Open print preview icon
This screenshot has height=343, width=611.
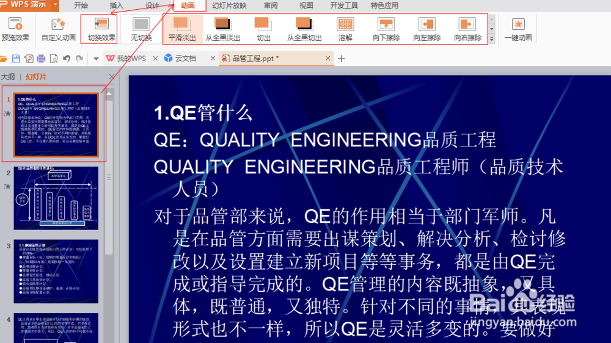pos(54,59)
